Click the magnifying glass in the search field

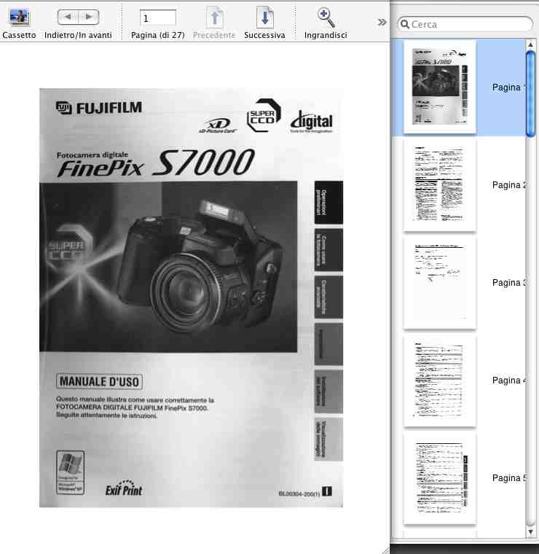point(404,25)
